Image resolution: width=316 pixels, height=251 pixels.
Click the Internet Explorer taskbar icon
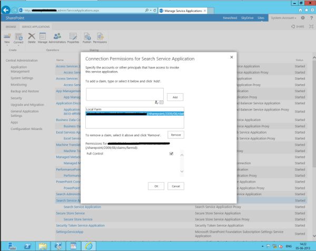pyautogui.click(x=88, y=246)
